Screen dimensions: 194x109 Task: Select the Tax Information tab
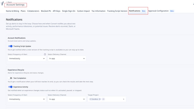click(x=98, y=11)
